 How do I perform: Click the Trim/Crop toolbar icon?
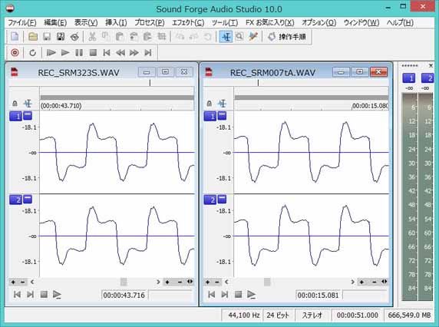click(x=161, y=37)
